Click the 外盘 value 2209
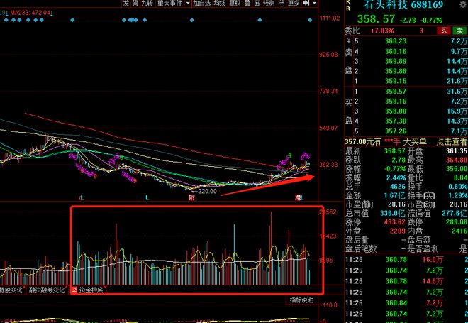 (x=398, y=231)
